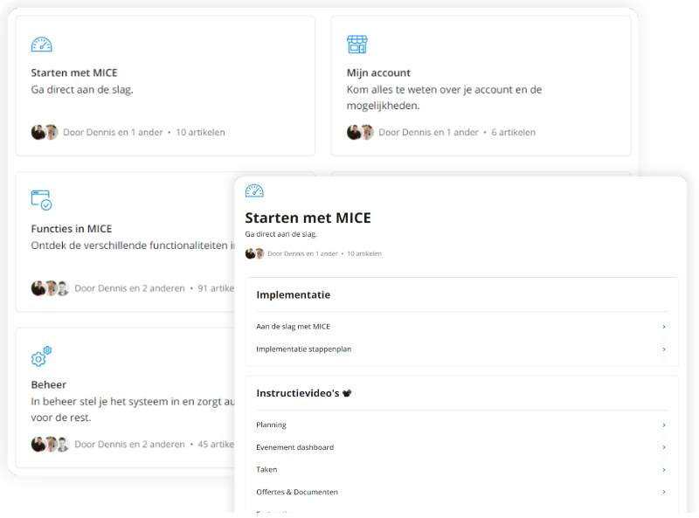Screen dimensions: 699x518
Task: Open the Implementatie stappenplan article
Action: [x=303, y=349]
